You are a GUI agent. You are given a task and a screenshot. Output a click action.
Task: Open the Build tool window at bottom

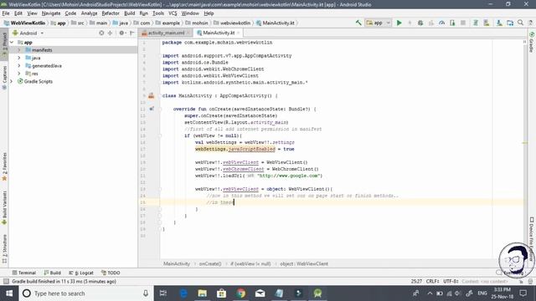tap(52, 273)
